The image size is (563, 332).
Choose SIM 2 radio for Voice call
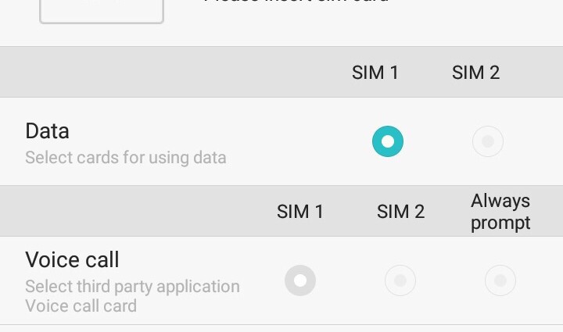click(400, 280)
